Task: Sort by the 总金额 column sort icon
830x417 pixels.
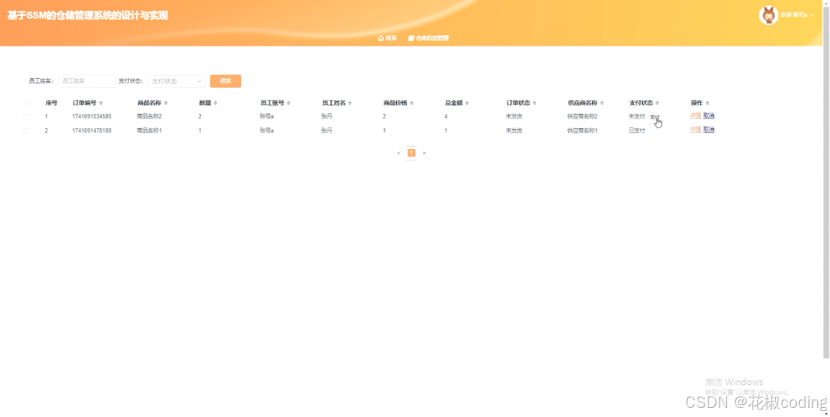Action: pos(467,103)
